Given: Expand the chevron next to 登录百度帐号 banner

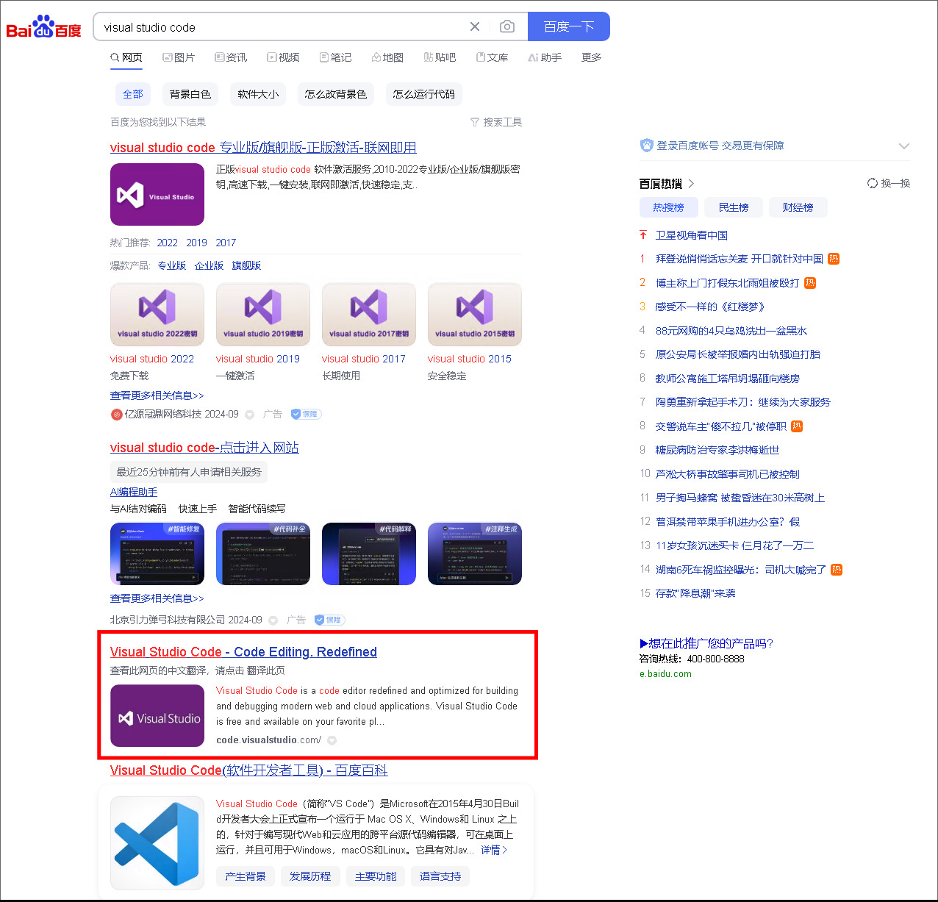Looking at the screenshot, I should click(903, 146).
